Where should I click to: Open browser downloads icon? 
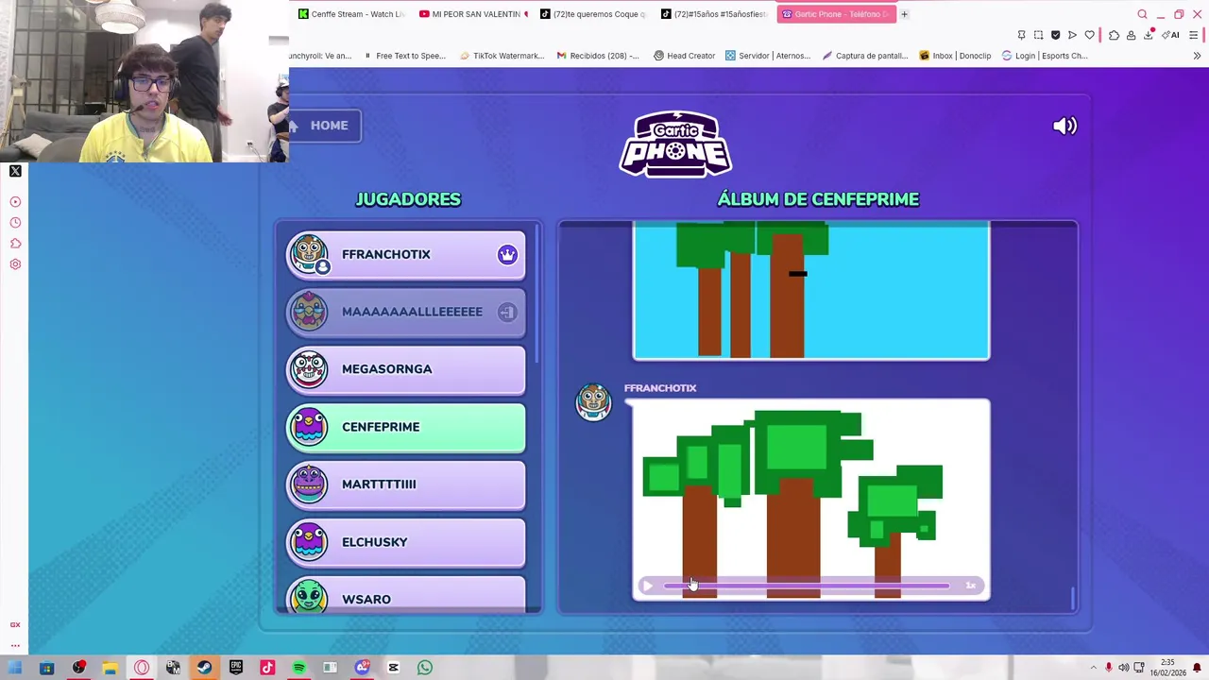(1149, 35)
